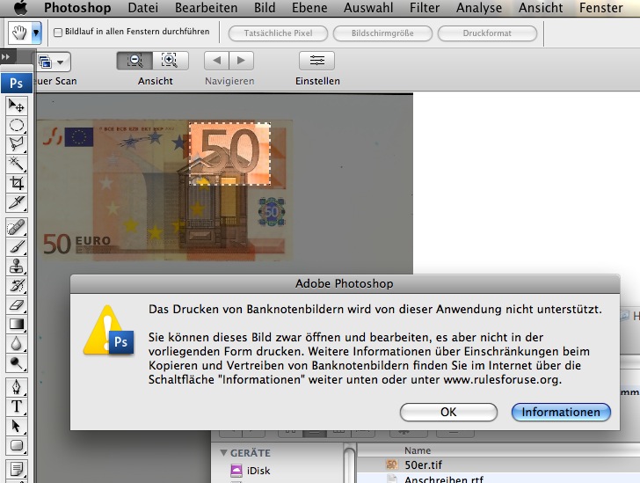Click the Name column header
This screenshot has width=640, height=483.
coord(418,450)
